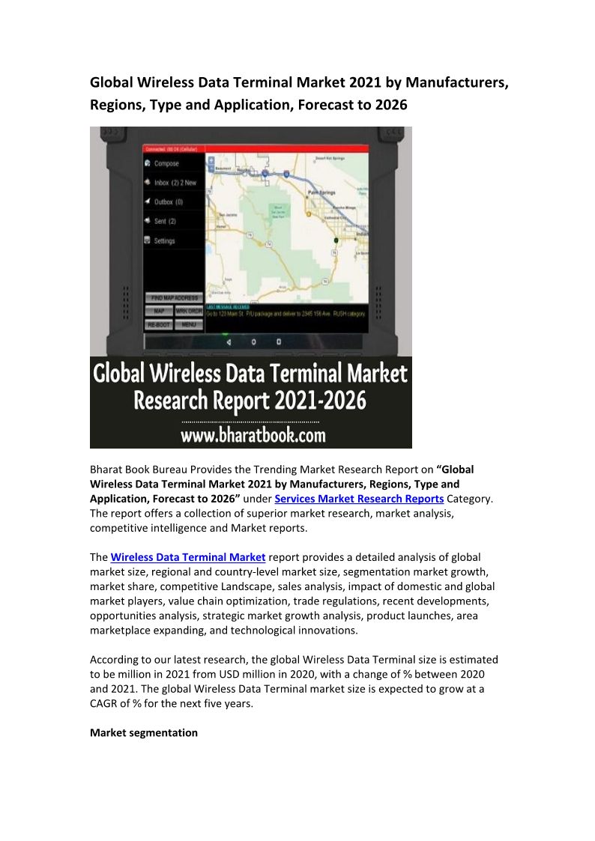Click the Market segmentation heading
595x841 pixels.
[x=144, y=732]
